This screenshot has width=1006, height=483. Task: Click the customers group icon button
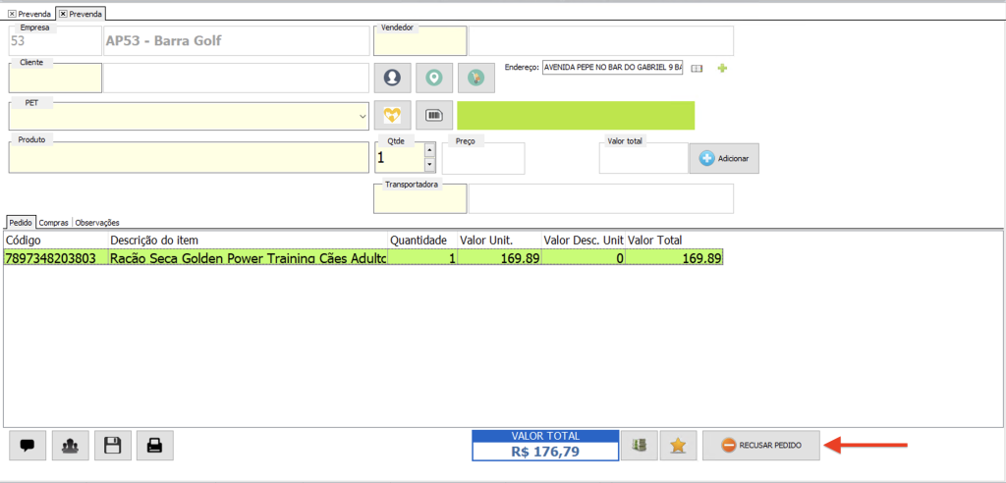coord(70,446)
